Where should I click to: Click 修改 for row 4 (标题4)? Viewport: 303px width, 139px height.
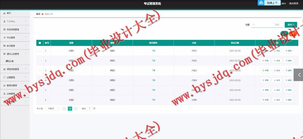277,80
